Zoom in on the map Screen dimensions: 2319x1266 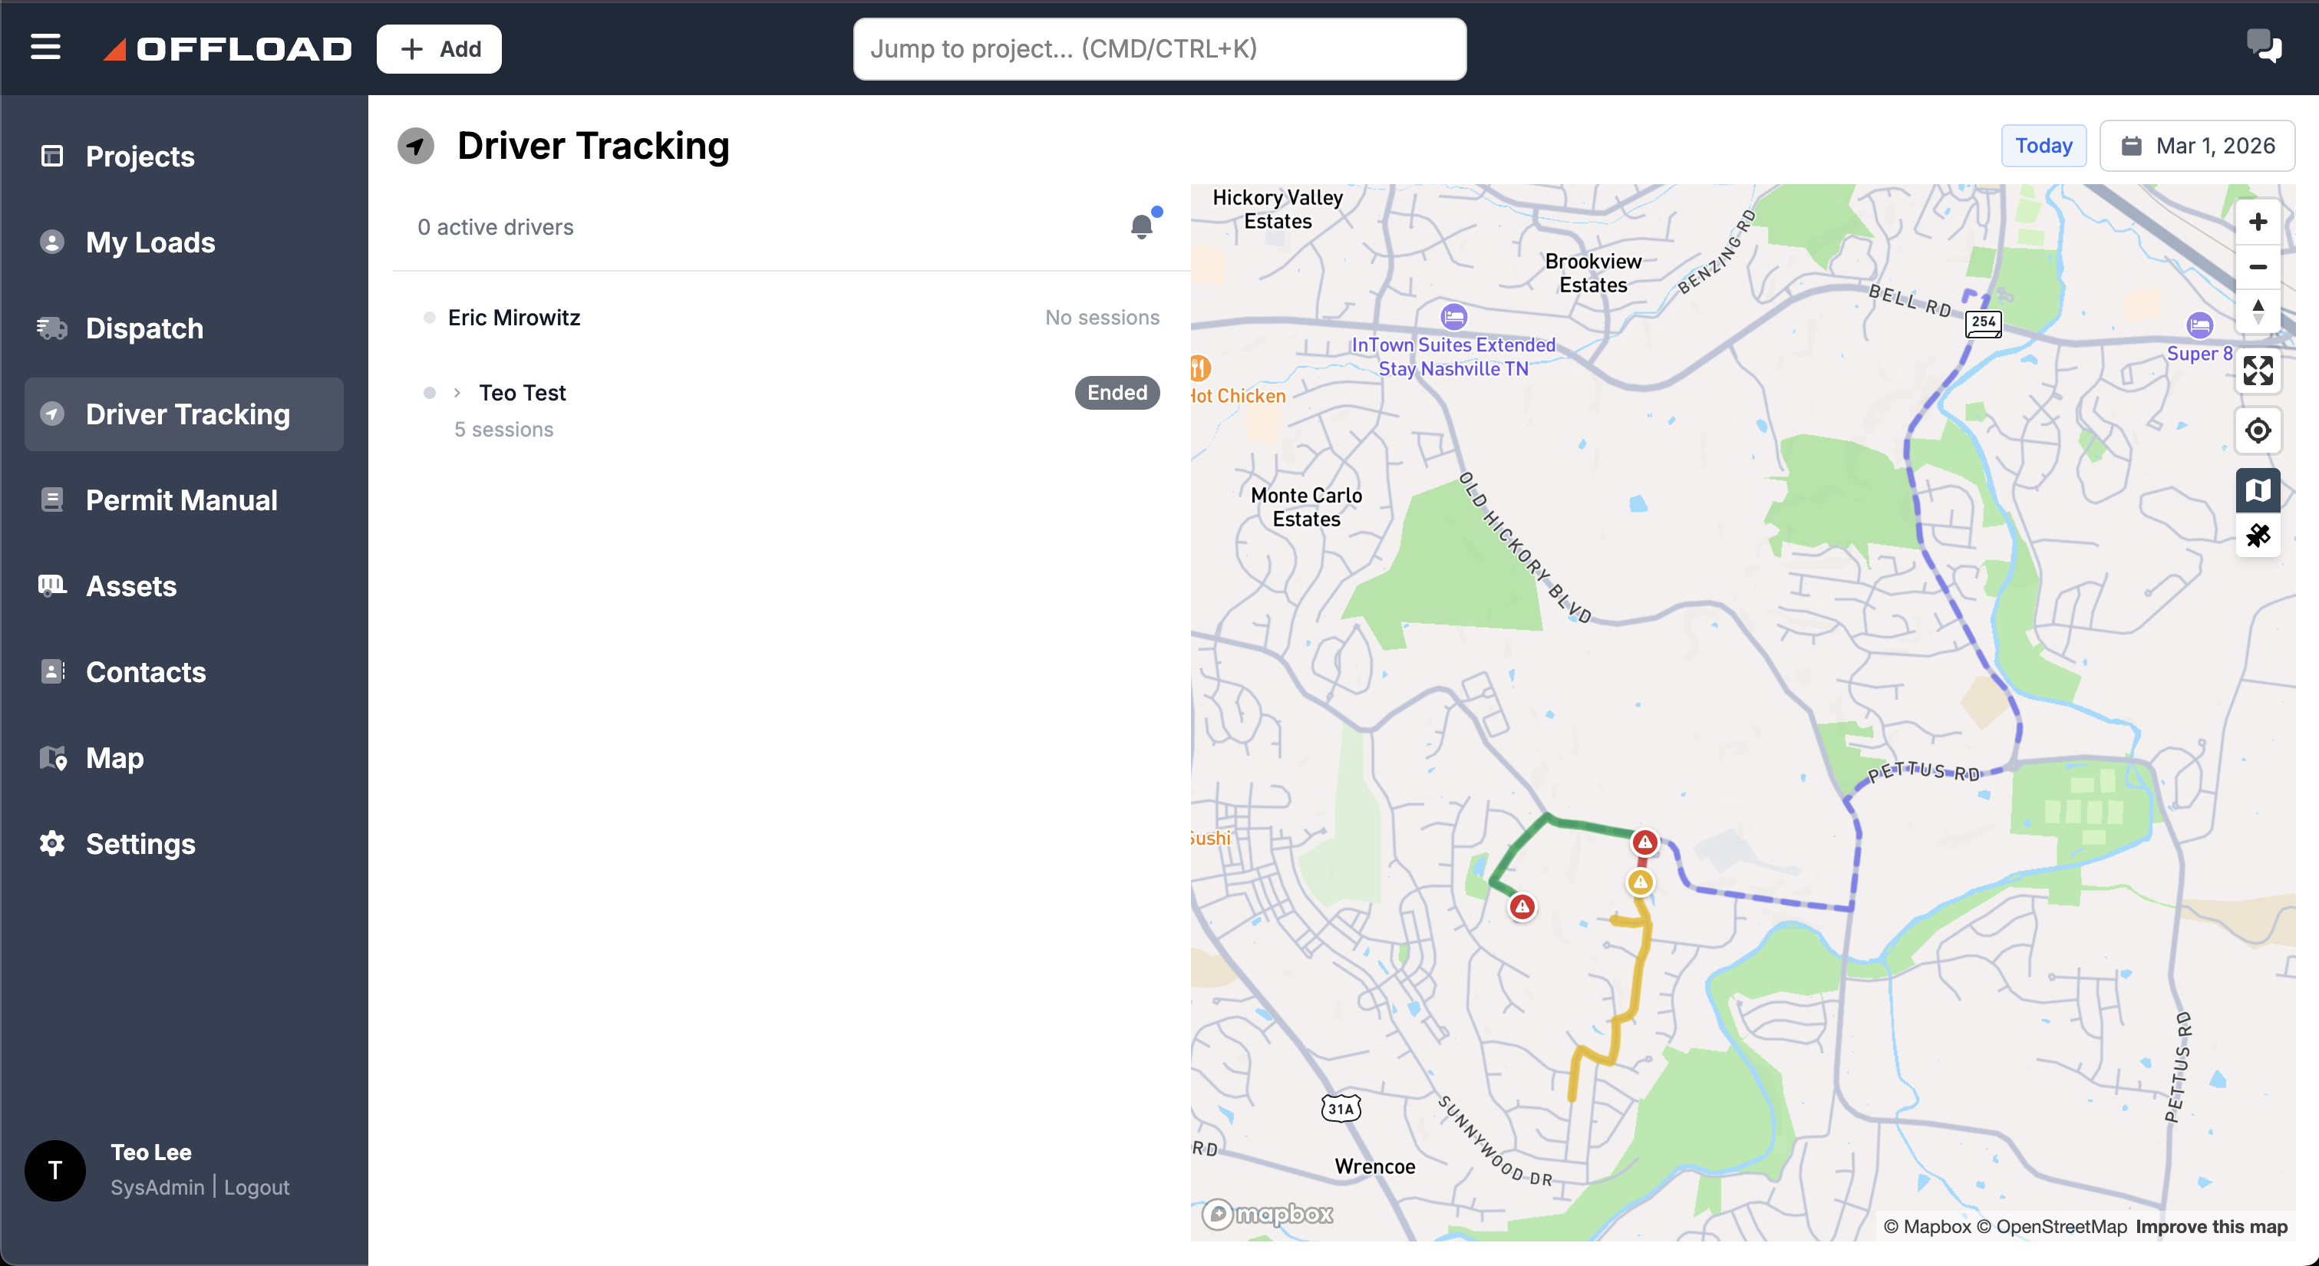coord(2257,223)
